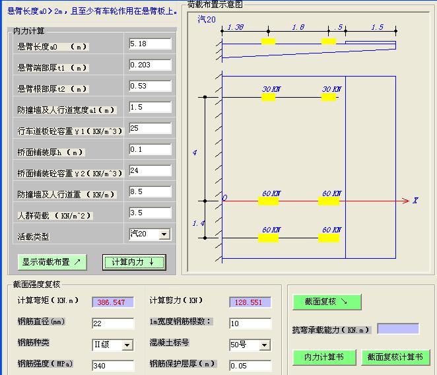Image resolution: width=437 pixels, height=375 pixels.
Task: Click the 桥面铺装砼容重 field showing 24
Action: pyautogui.click(x=151, y=170)
